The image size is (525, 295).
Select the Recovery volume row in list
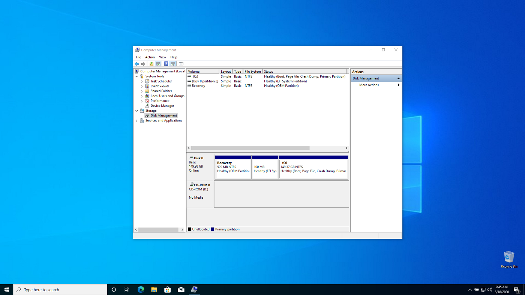[267, 86]
